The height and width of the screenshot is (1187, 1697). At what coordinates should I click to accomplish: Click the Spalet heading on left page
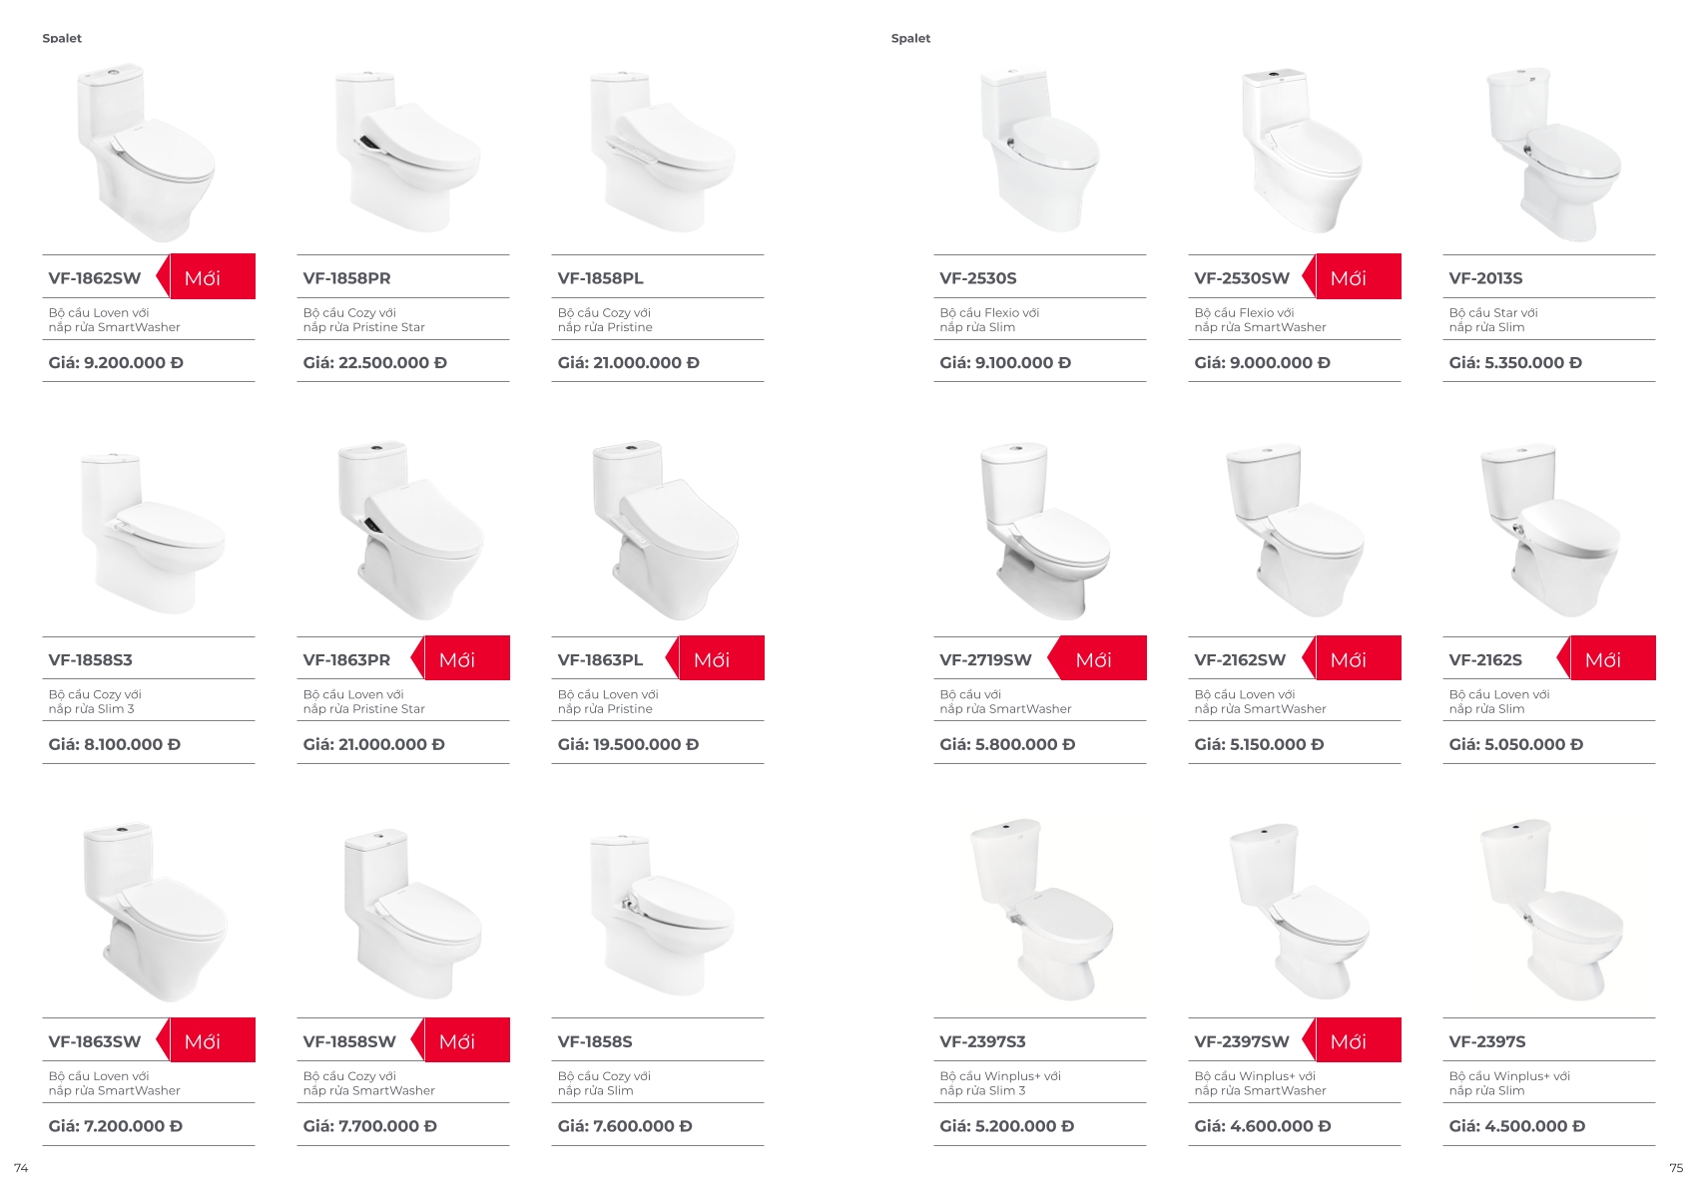coord(62,38)
